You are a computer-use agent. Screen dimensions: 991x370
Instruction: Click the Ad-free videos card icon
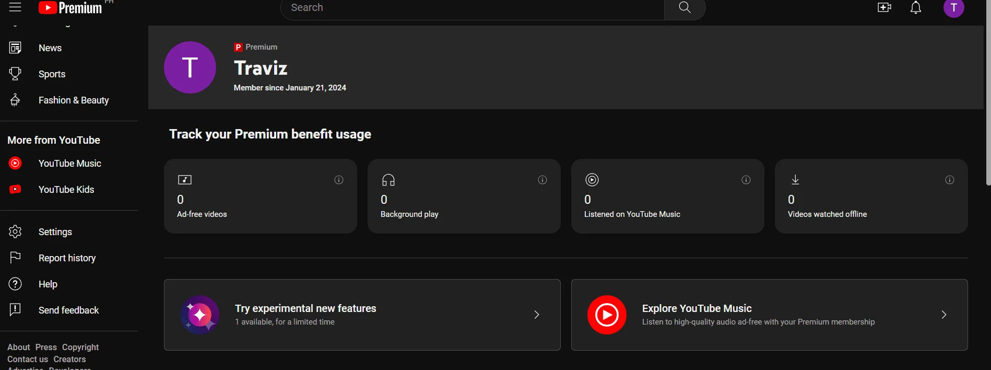coord(185,180)
